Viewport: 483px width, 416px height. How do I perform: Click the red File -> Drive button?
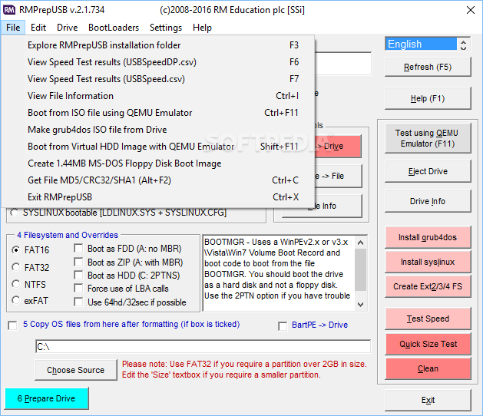338,147
